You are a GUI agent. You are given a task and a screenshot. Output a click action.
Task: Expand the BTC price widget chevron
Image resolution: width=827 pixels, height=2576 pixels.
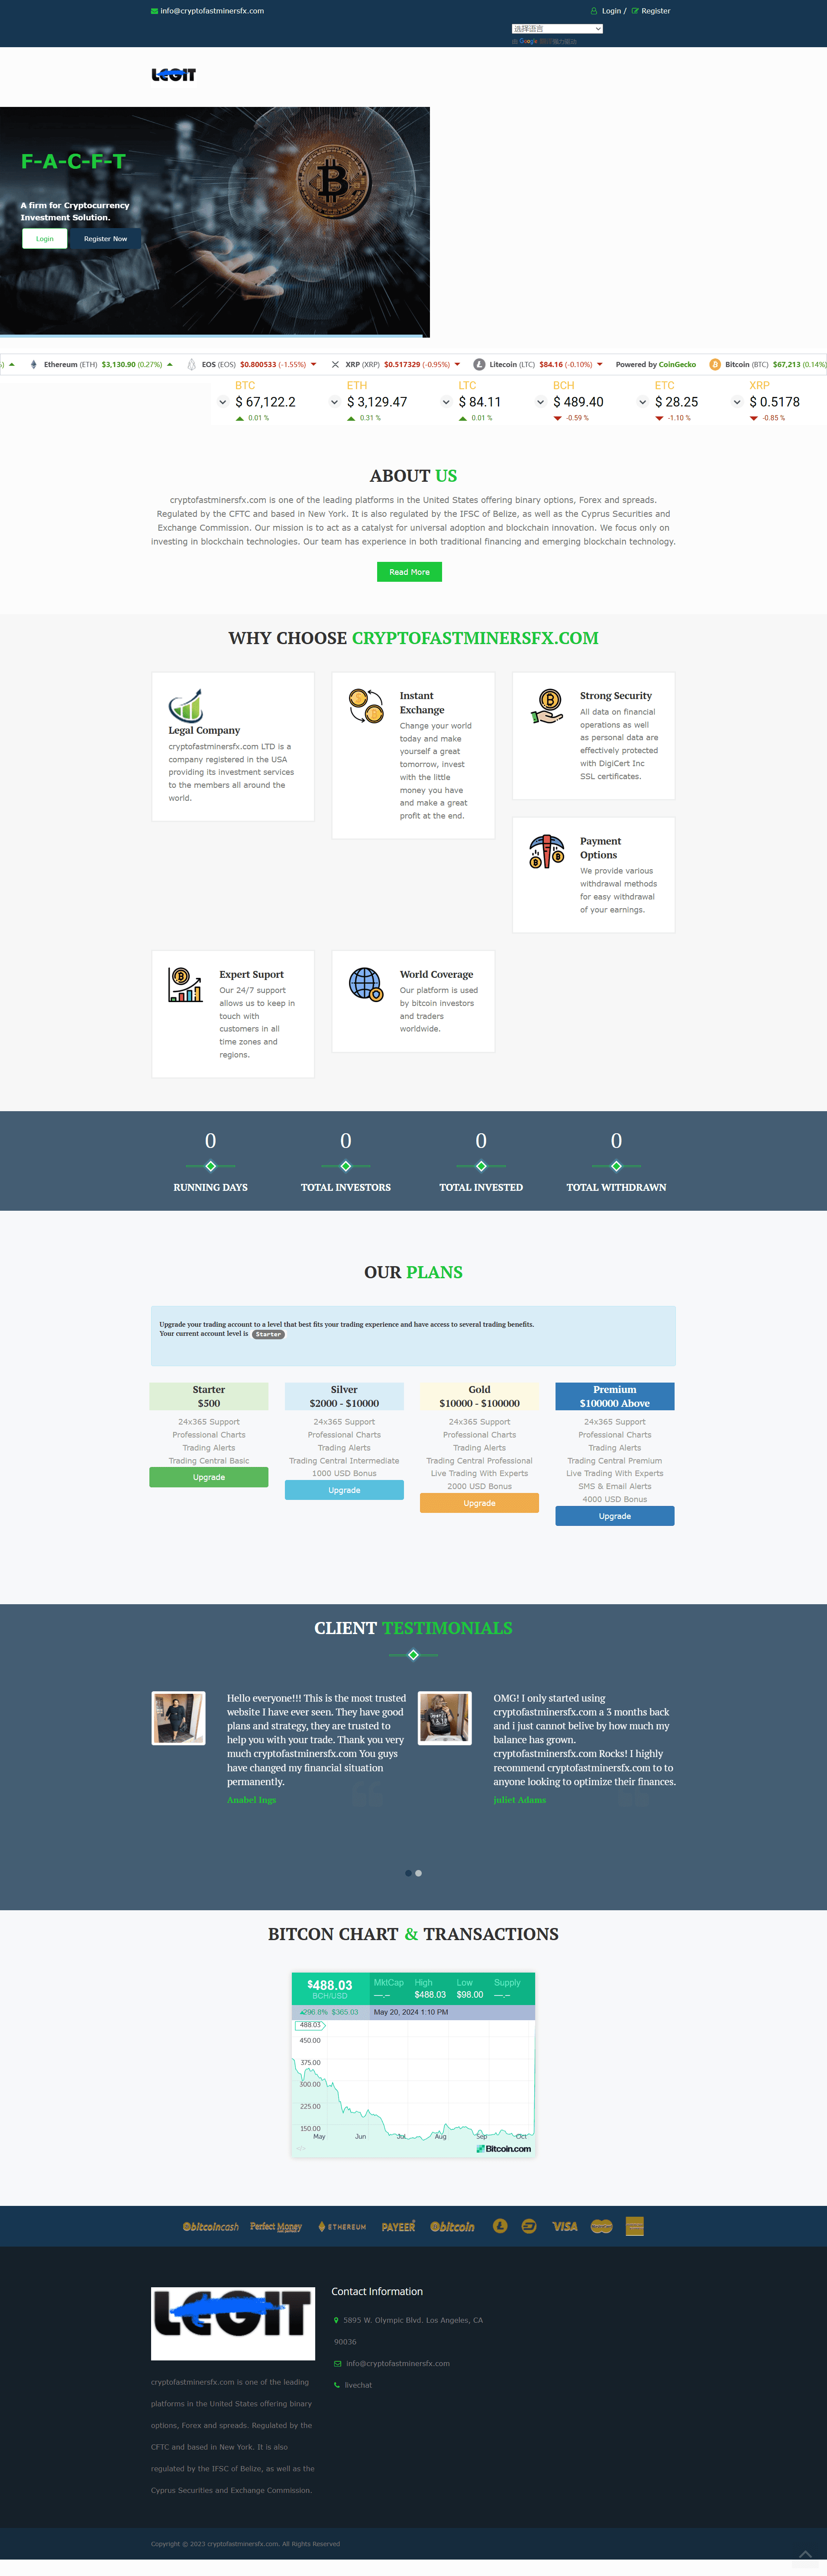tap(222, 402)
